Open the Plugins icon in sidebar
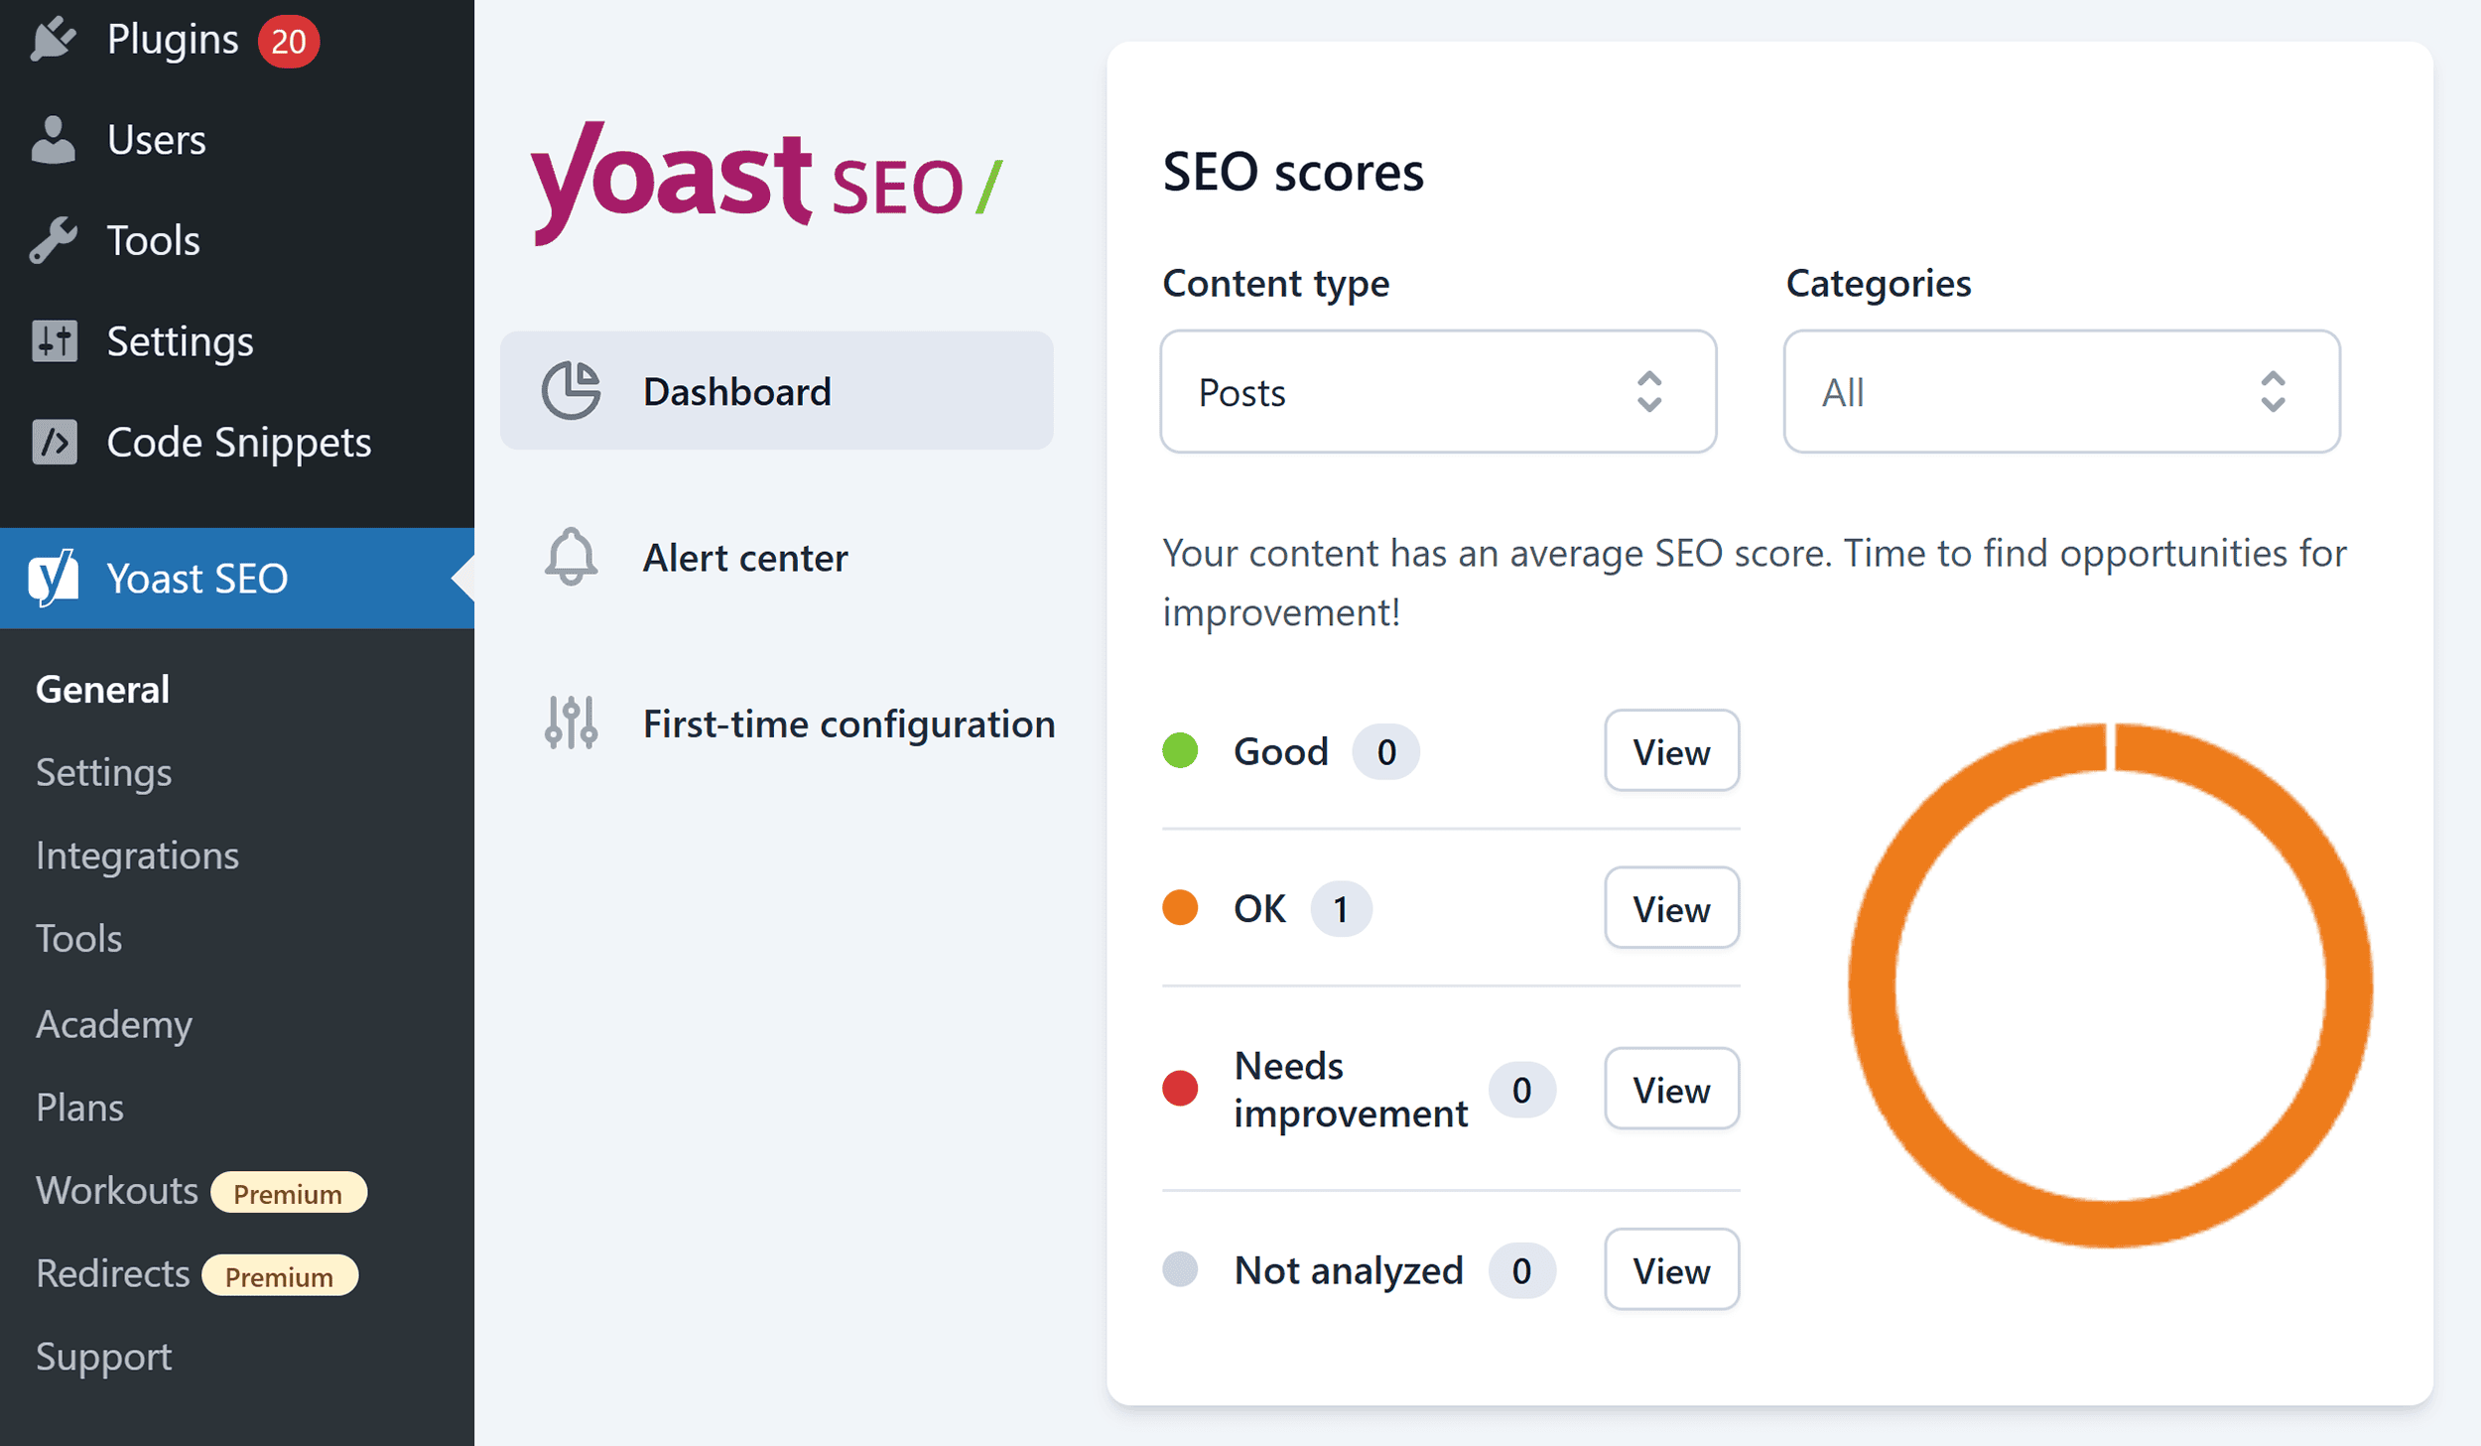 coord(55,38)
